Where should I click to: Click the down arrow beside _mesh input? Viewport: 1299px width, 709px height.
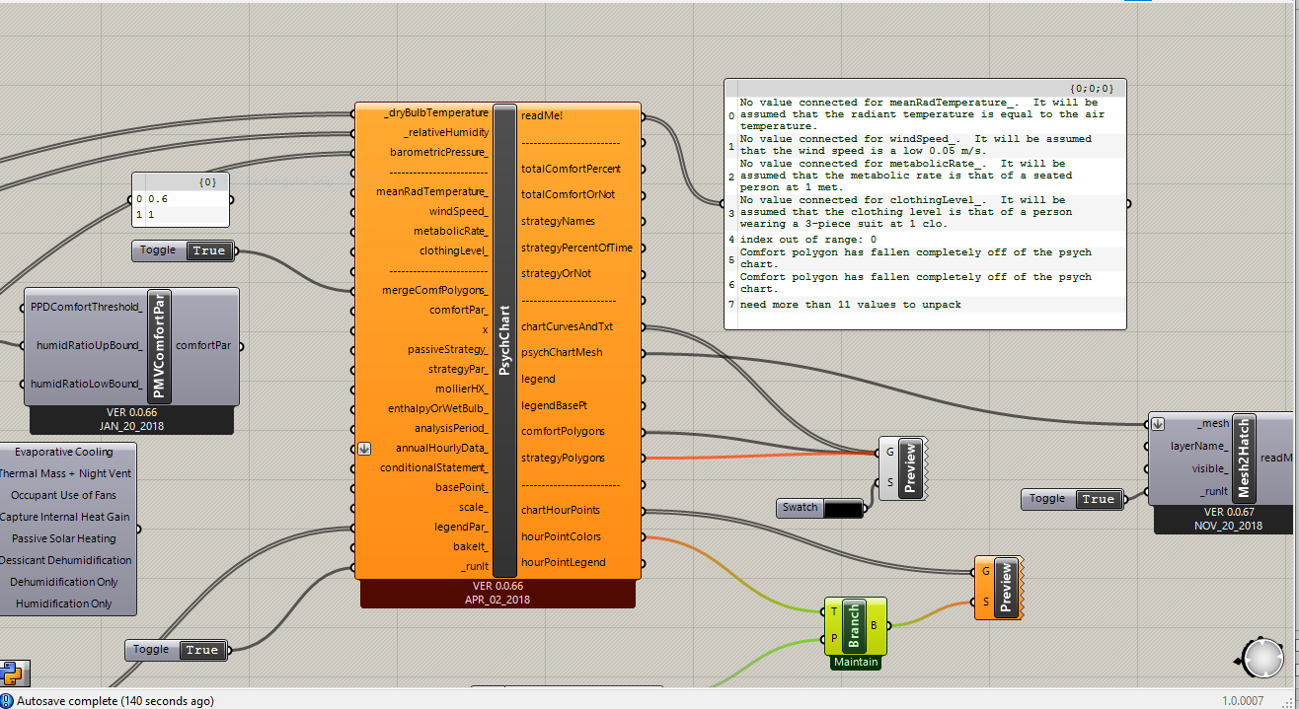coord(1159,424)
